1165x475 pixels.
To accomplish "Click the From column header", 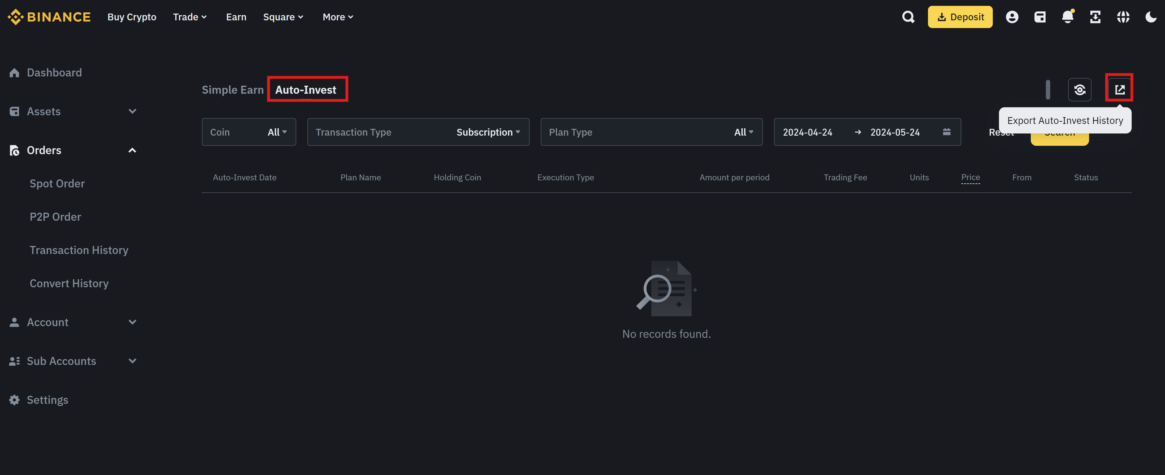I will pos(1021,178).
